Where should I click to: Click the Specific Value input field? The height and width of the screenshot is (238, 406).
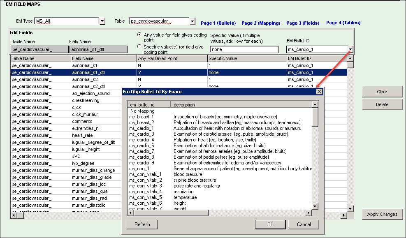tap(244, 49)
